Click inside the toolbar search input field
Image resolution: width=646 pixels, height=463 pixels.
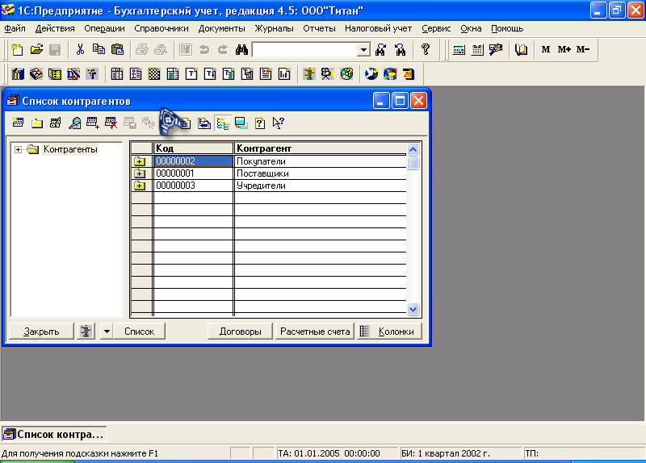304,50
